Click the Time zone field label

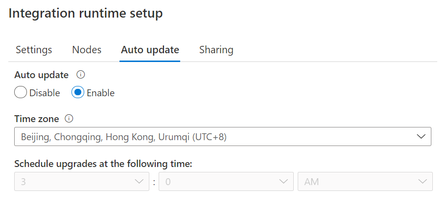click(x=37, y=119)
